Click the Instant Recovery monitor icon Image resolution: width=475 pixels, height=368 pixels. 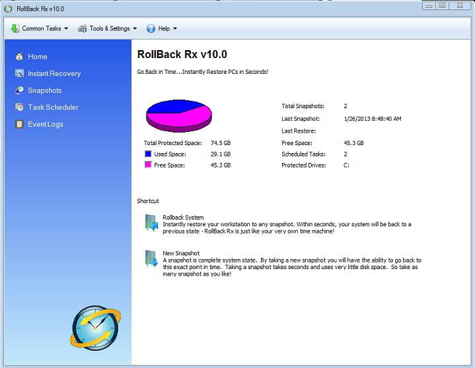point(19,73)
